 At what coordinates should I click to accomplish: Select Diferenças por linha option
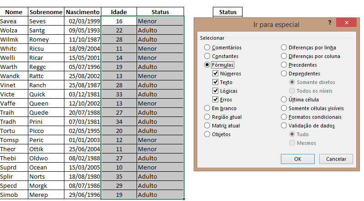[x=284, y=48]
